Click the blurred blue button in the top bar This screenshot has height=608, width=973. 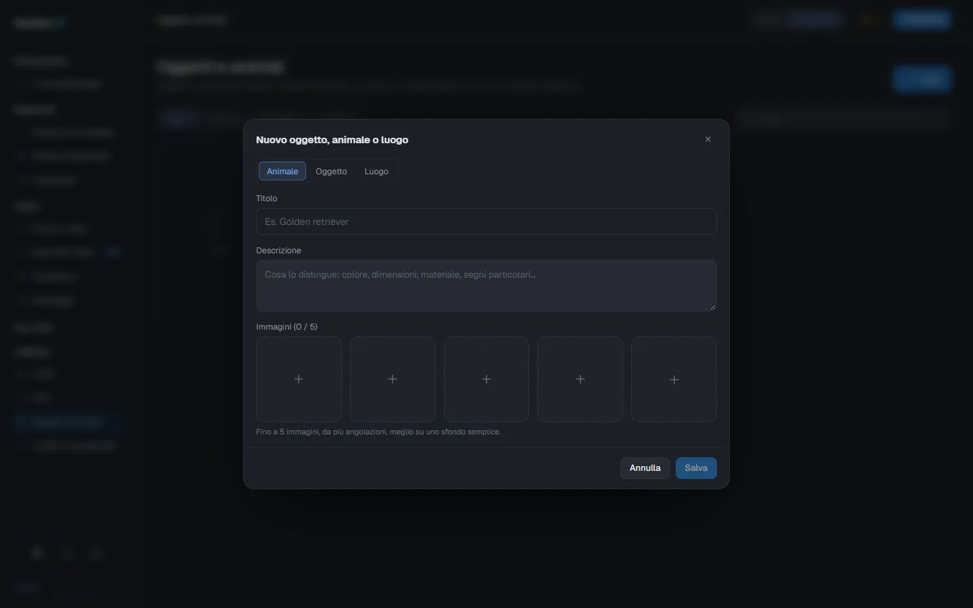click(x=923, y=20)
